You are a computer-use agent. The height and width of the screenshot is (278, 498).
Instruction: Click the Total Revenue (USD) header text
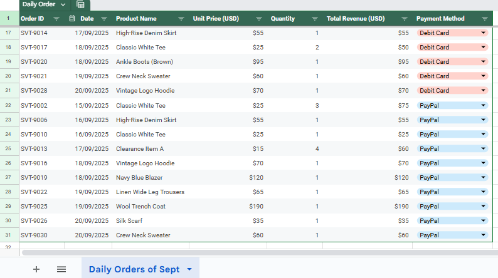tap(356, 19)
